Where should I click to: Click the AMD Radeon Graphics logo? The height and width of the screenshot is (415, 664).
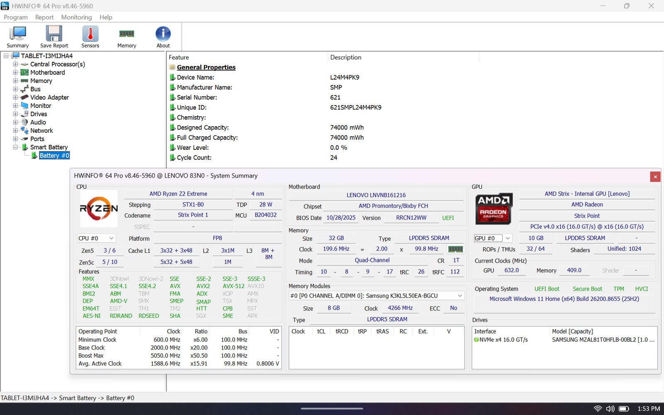pyautogui.click(x=493, y=208)
